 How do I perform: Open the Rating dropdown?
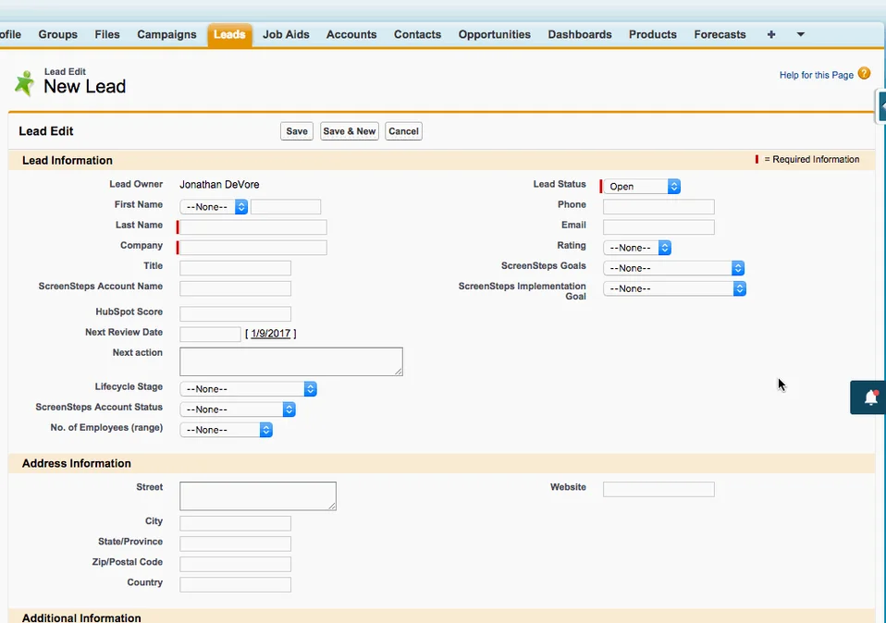(637, 248)
